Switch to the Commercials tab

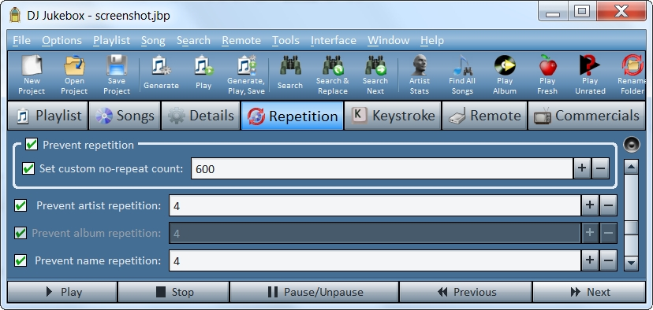587,116
